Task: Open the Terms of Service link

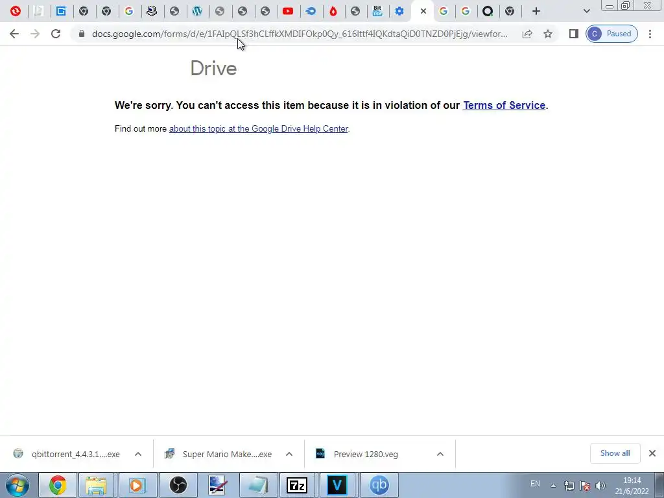Action: tap(504, 105)
